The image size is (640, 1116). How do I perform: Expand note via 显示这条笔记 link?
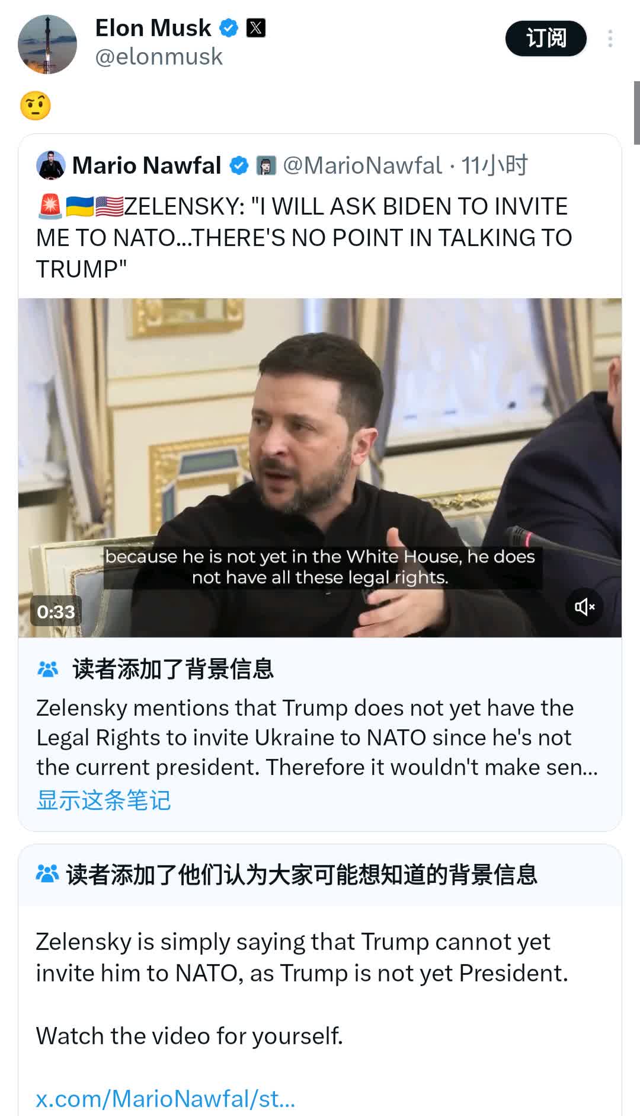point(104,800)
